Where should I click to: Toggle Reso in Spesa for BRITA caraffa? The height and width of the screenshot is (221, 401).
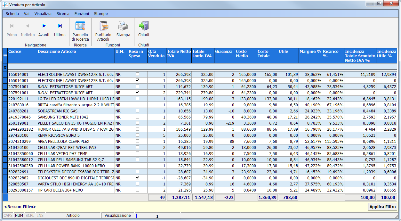pyautogui.click(x=138, y=105)
